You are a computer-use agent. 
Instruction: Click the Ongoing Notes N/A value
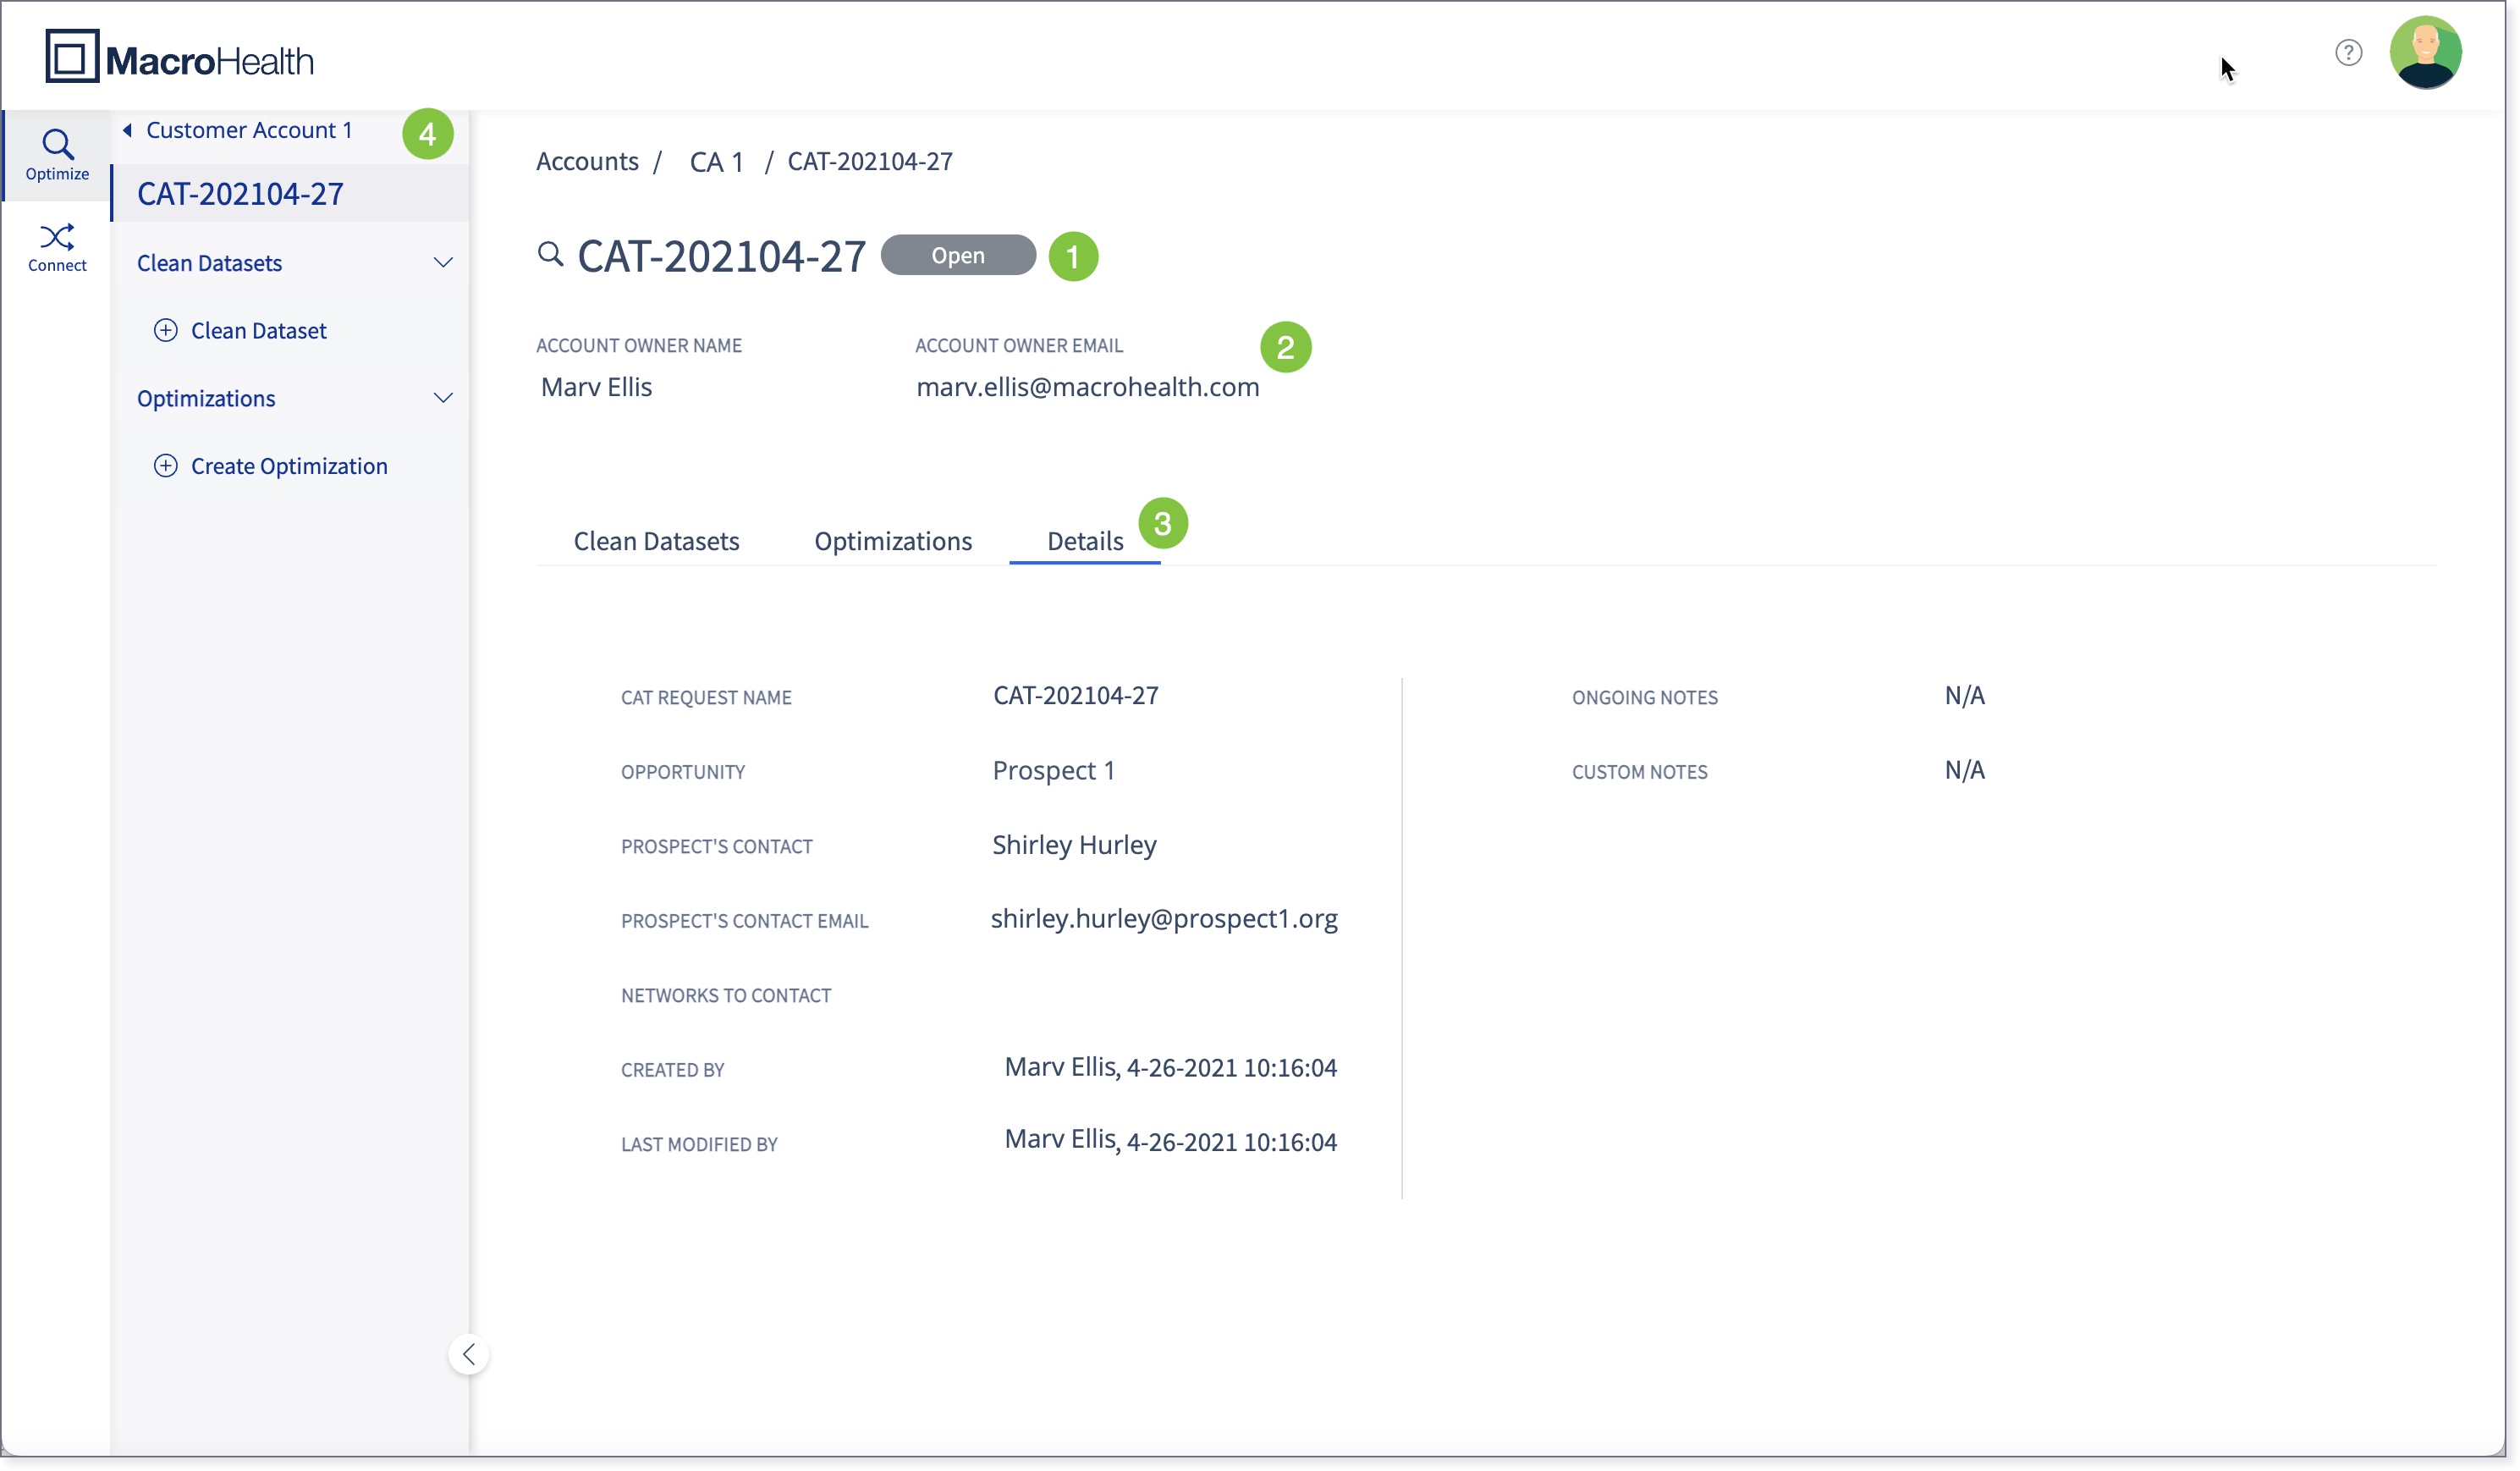(1965, 696)
